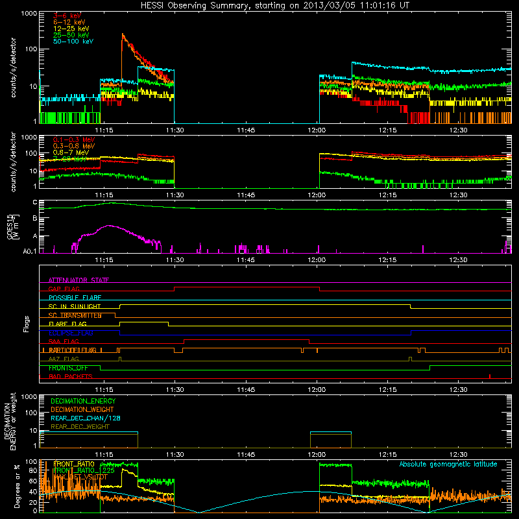Click the 12:00 tick label under the Flags panel
Viewport: 519px width, 519px height.
[317, 390]
